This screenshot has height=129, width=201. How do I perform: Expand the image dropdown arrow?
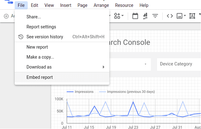coord(185,16)
